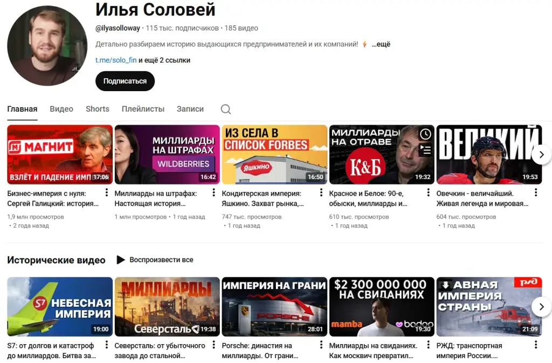Open Wildberries Миллиарды на штрафах thumbnail

[x=167, y=155]
